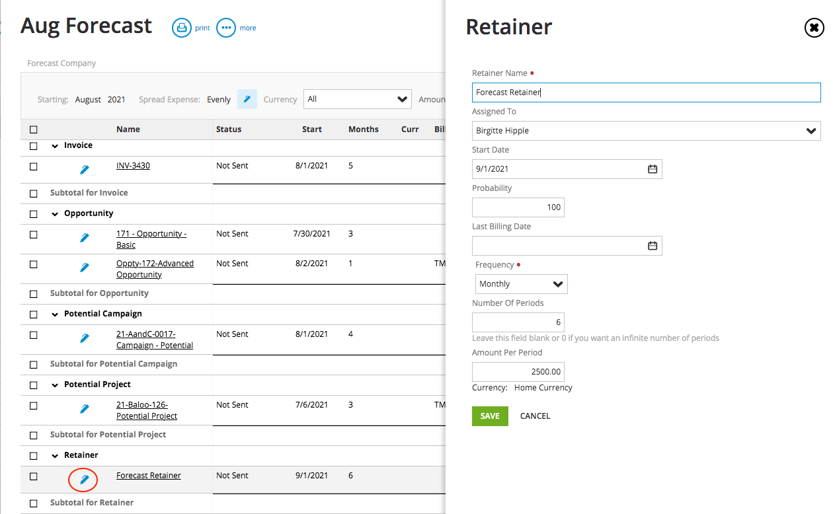Edit 21-Baloo-126-Potential Project pencil icon
Screen dimensions: 833x514
pyautogui.click(x=85, y=409)
